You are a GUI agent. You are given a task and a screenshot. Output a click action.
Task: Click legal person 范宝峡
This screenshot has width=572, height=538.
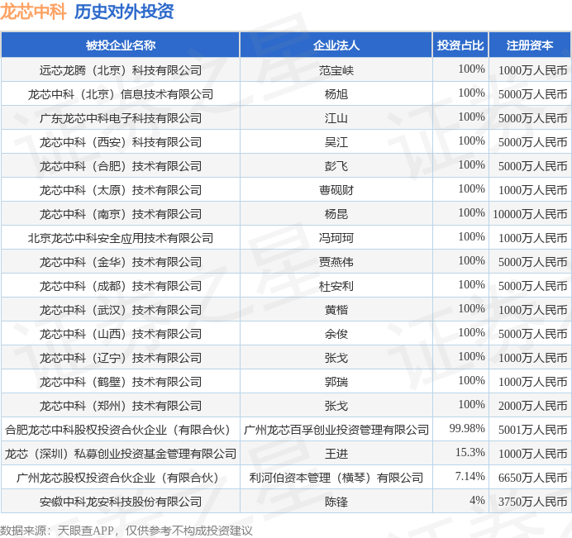pos(336,70)
